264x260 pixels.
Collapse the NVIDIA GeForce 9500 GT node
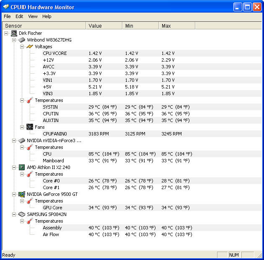14,195
